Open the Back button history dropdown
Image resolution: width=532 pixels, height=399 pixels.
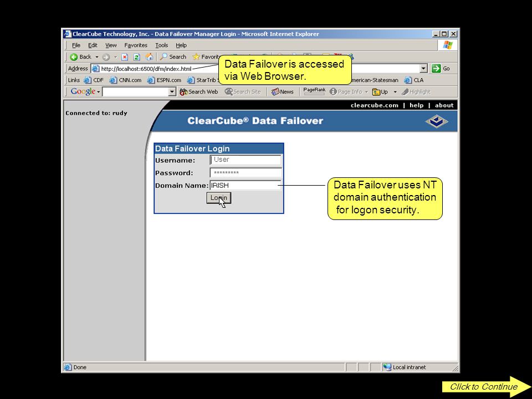96,57
